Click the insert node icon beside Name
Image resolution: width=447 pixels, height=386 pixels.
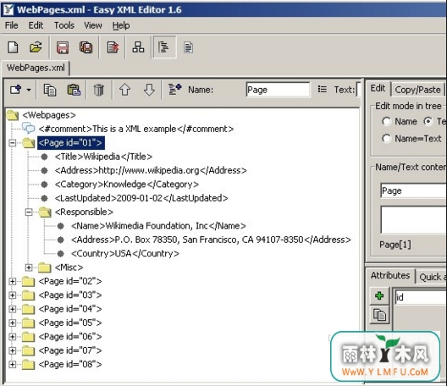[174, 89]
